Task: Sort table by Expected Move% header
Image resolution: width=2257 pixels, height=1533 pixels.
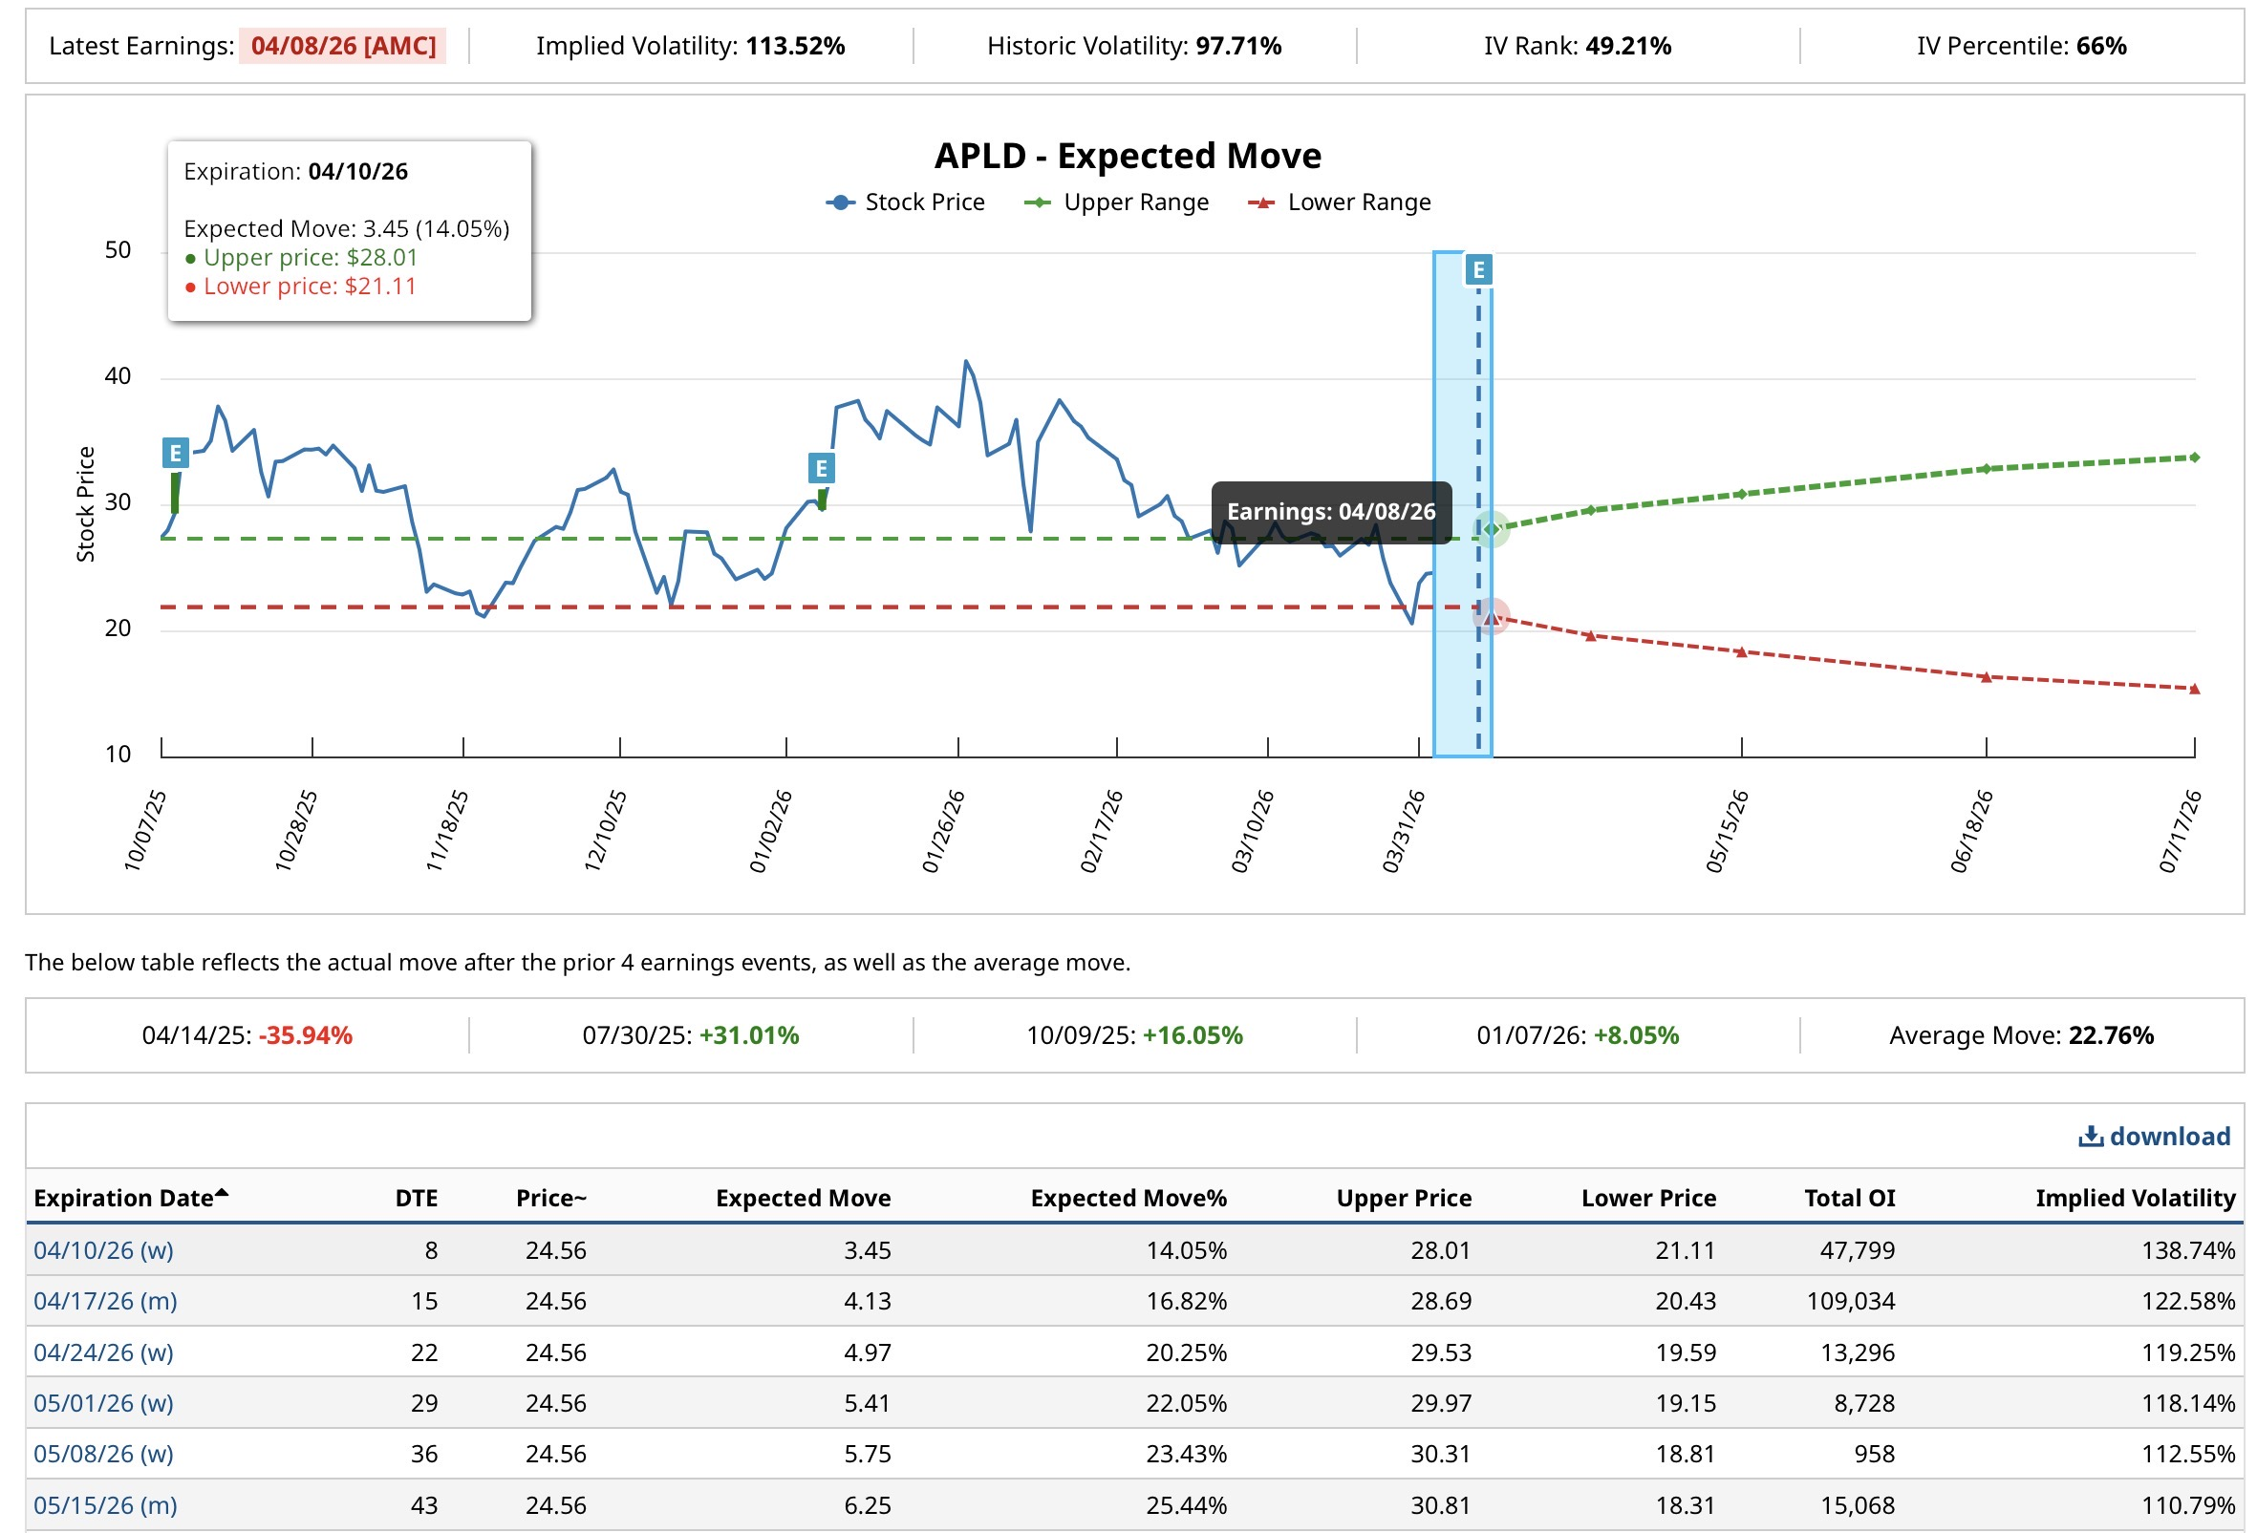Action: (x=1128, y=1197)
